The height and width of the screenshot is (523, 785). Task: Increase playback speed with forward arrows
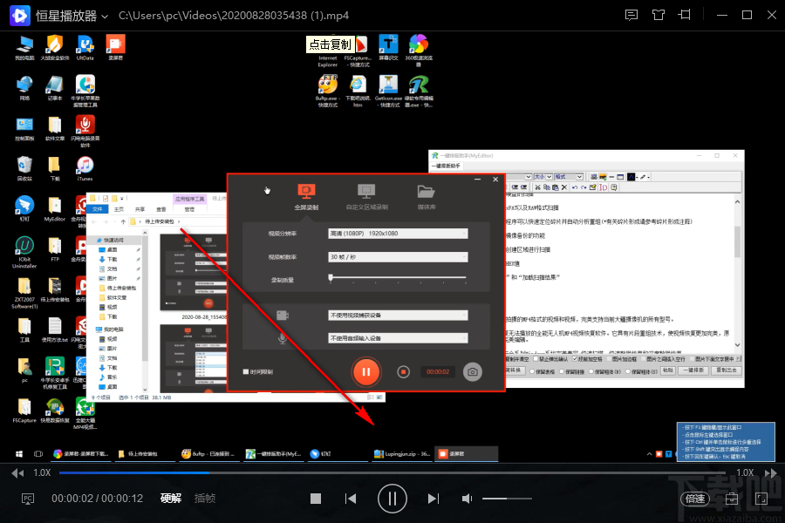(x=770, y=473)
